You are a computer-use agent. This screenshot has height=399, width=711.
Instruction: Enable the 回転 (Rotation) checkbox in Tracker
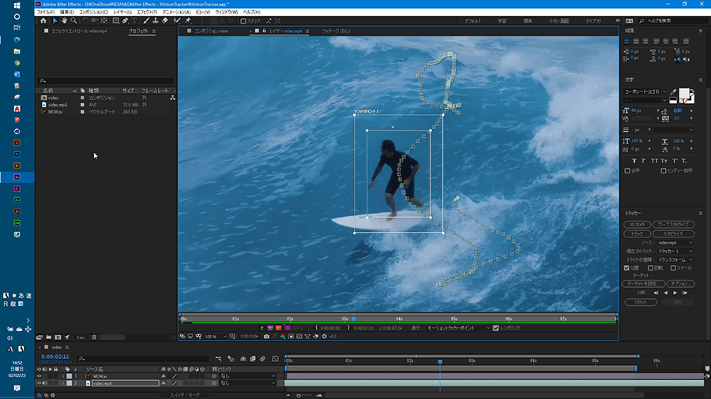(649, 267)
